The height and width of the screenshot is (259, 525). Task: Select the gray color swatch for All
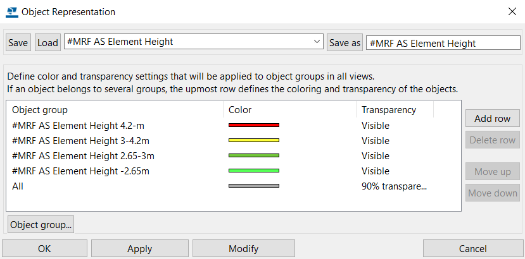click(254, 186)
